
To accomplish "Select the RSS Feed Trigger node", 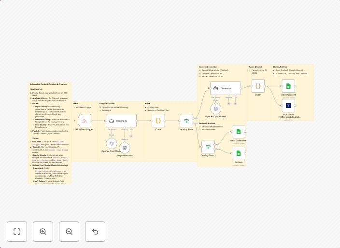I will (85, 121).
